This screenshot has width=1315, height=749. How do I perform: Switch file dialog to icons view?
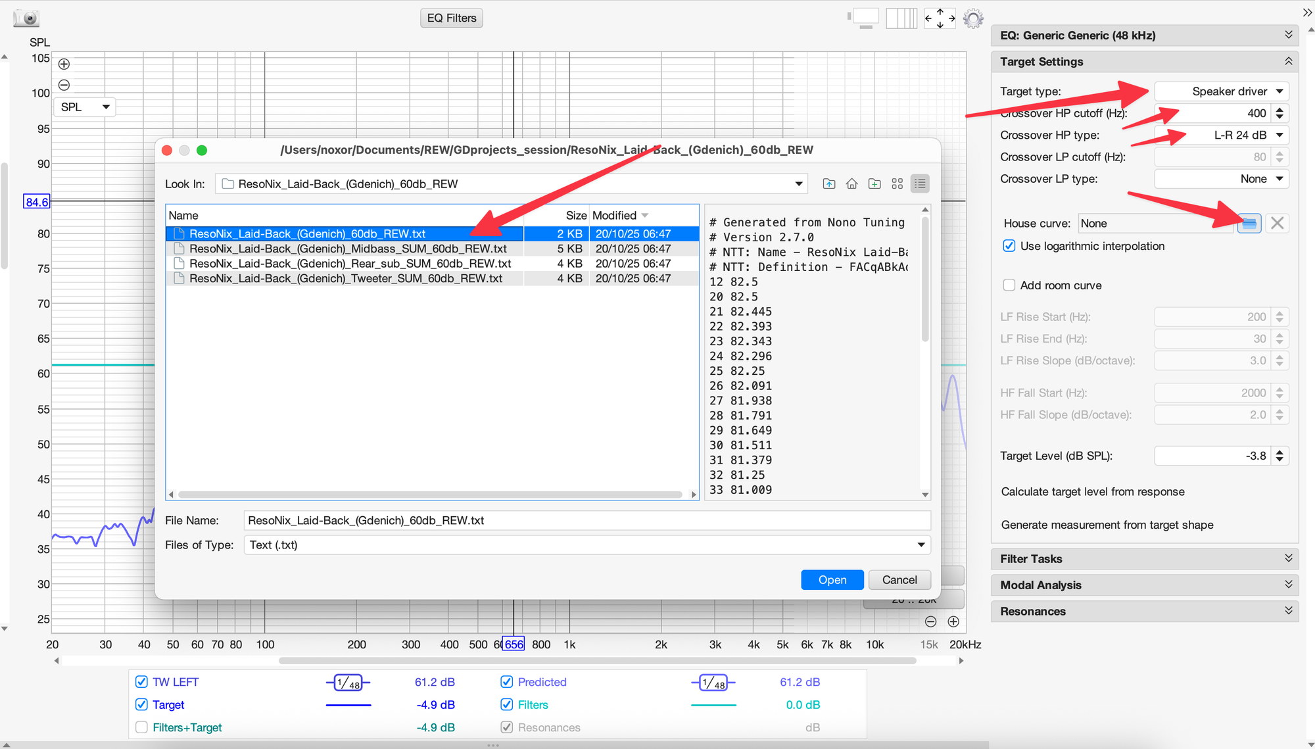897,184
